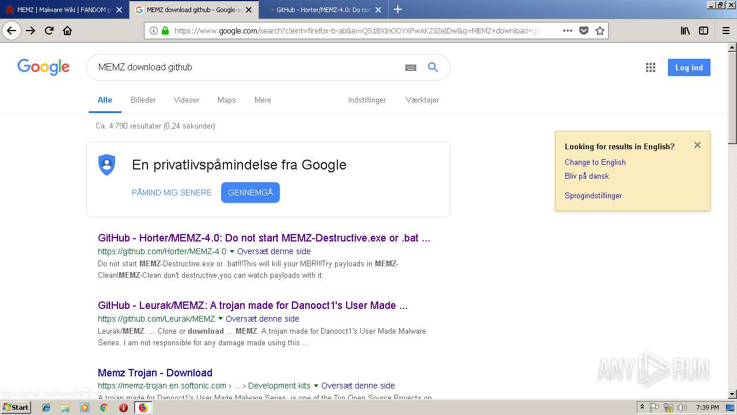Viewport: 737px width, 415px height.
Task: Click the green secure padlock icon
Action: (165, 31)
